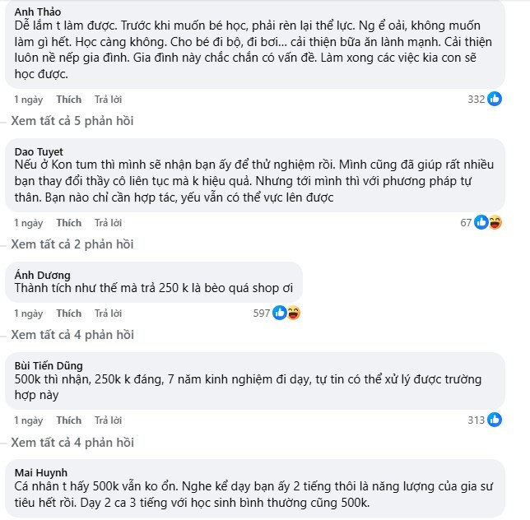Click like reaction icon on Bùi Tiến Dũng's comment
The height and width of the screenshot is (520, 530).
pyautogui.click(x=495, y=420)
